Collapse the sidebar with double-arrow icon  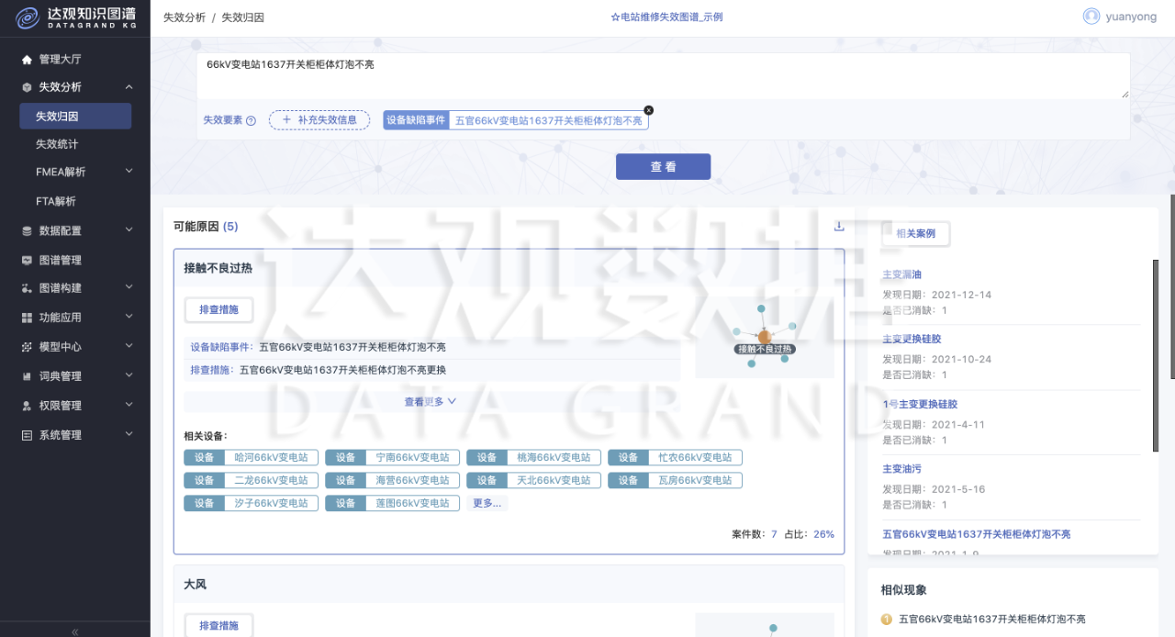[x=75, y=631]
